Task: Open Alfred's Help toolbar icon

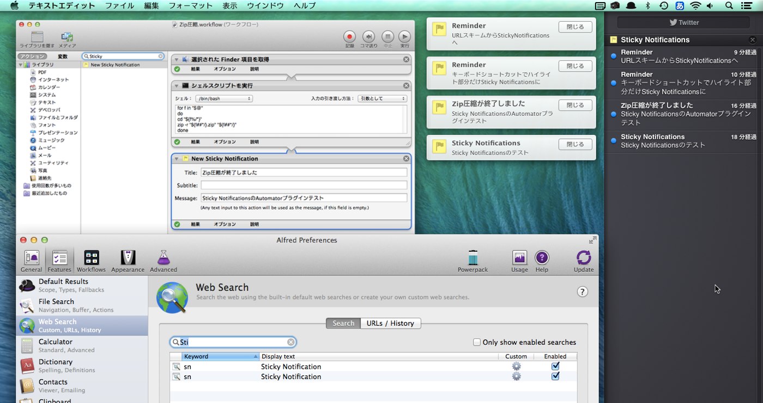Action: [542, 261]
